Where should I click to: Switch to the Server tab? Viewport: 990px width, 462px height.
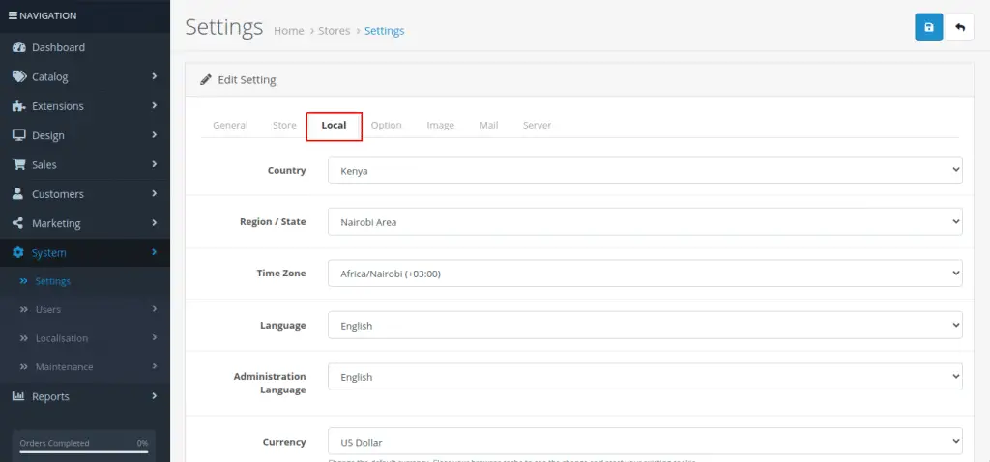[538, 125]
